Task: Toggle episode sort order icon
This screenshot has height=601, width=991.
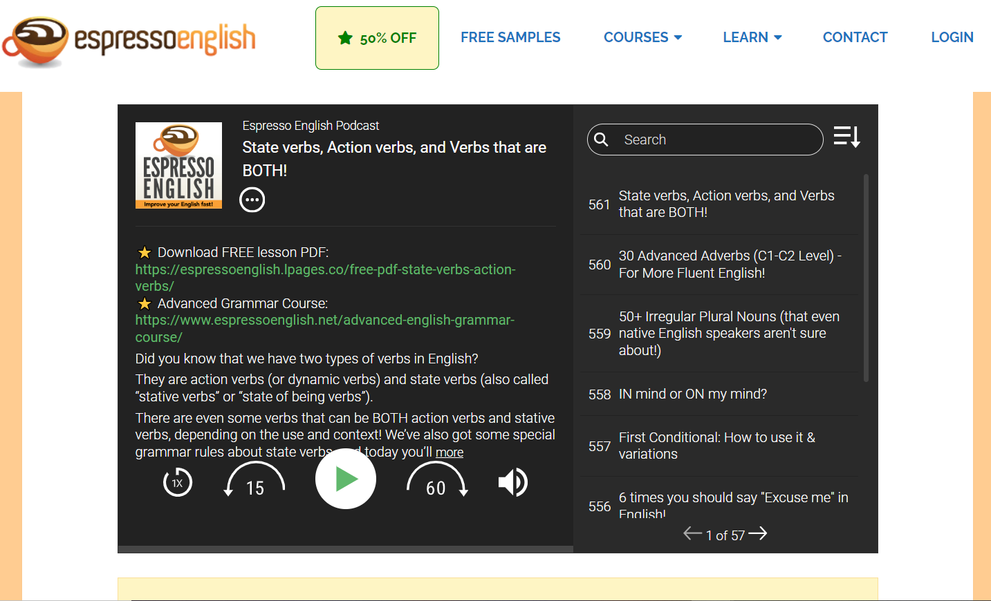Action: (847, 137)
